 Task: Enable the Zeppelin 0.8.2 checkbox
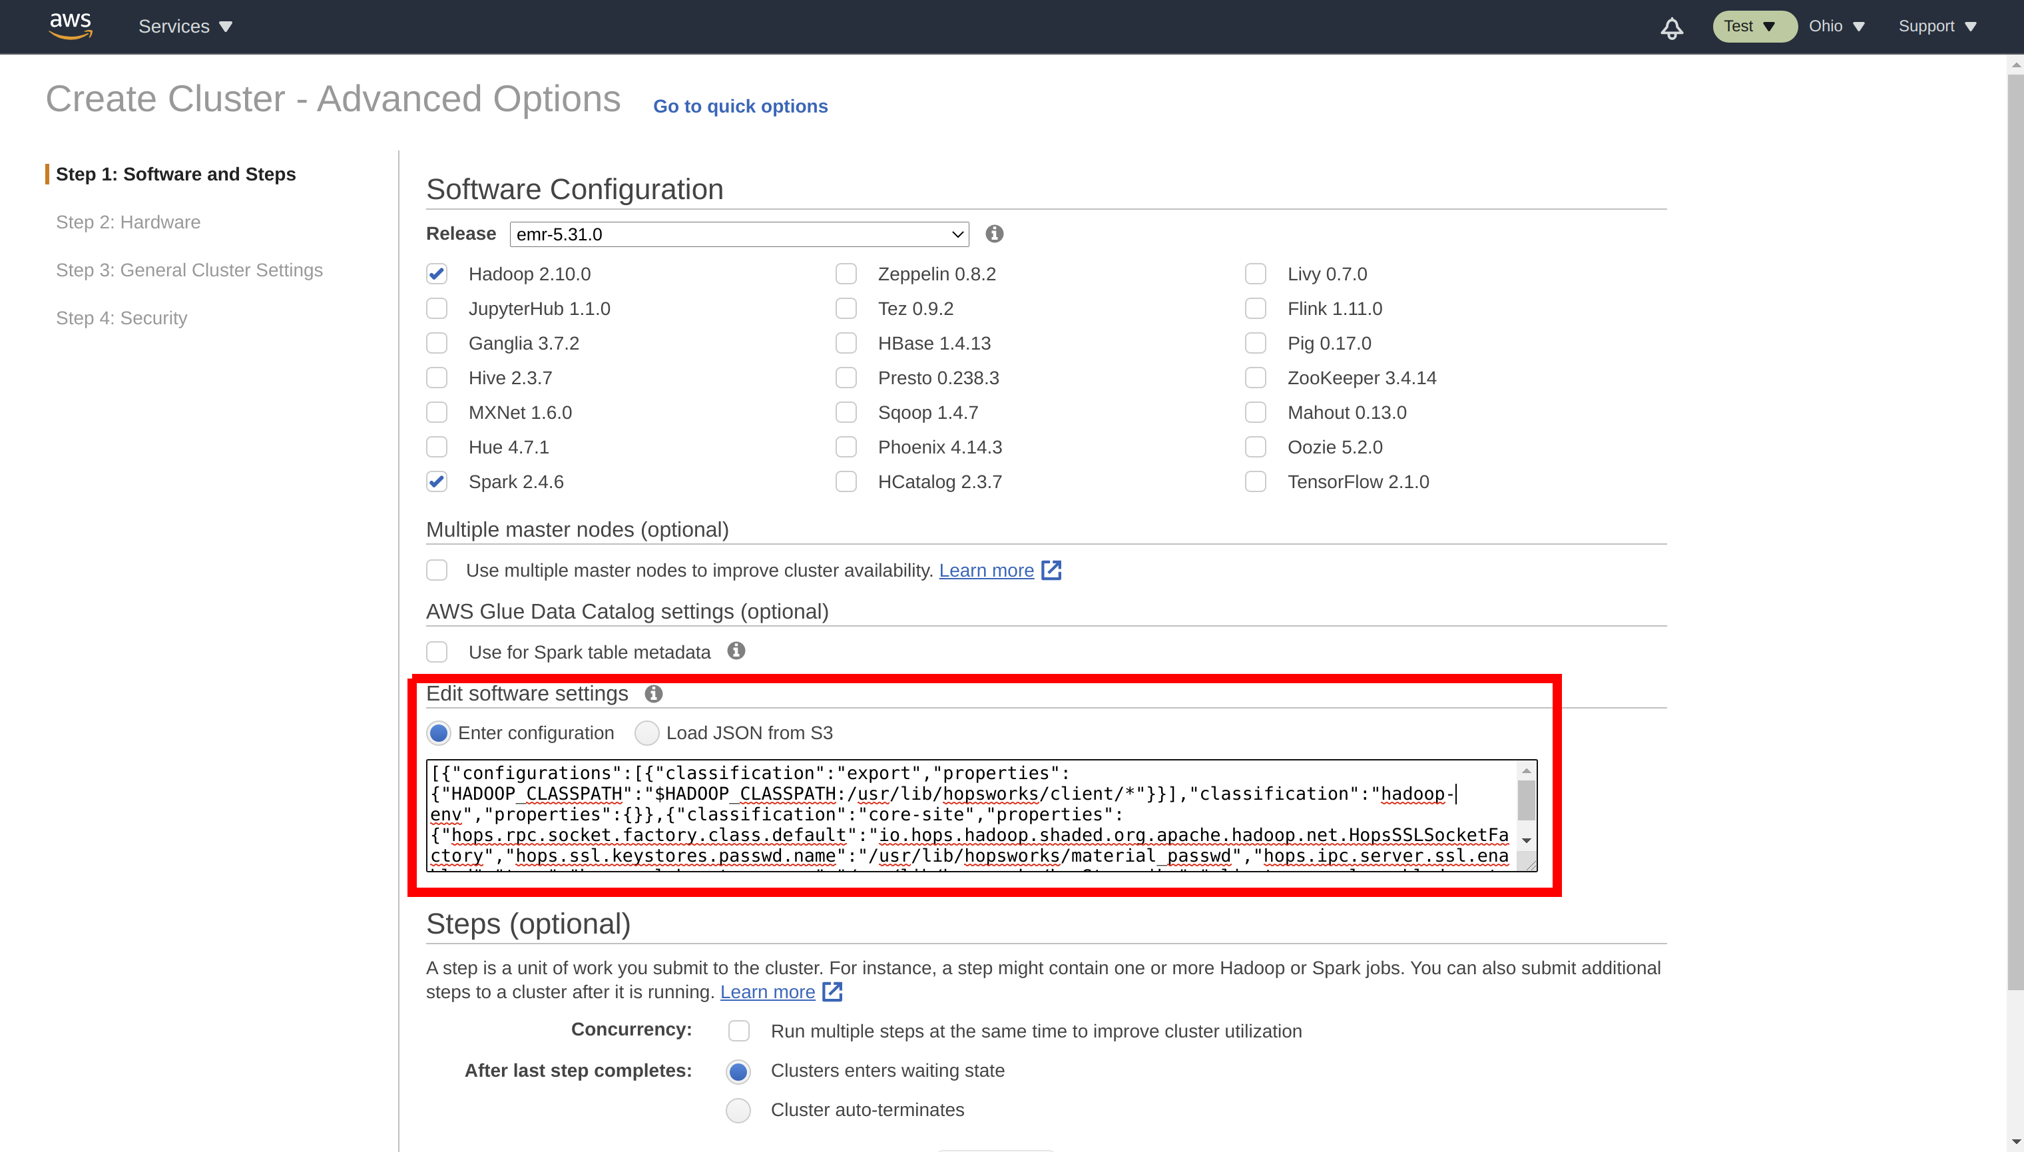846,273
